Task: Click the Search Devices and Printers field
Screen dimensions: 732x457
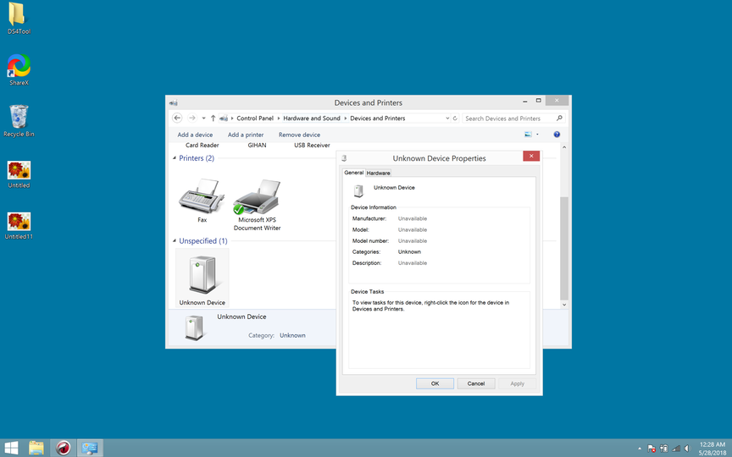Action: click(x=510, y=118)
